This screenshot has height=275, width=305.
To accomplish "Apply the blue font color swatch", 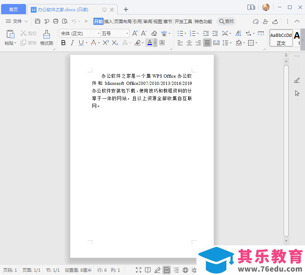I will pyautogui.click(x=150, y=43).
